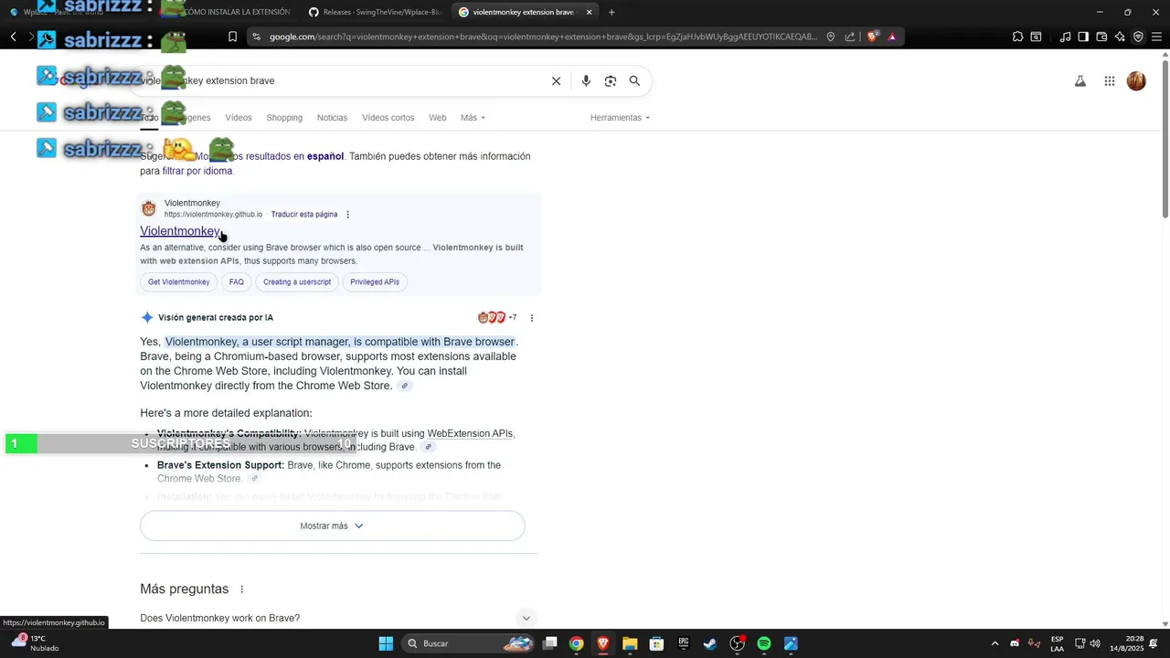Open the Herramientas dropdown

click(620, 118)
